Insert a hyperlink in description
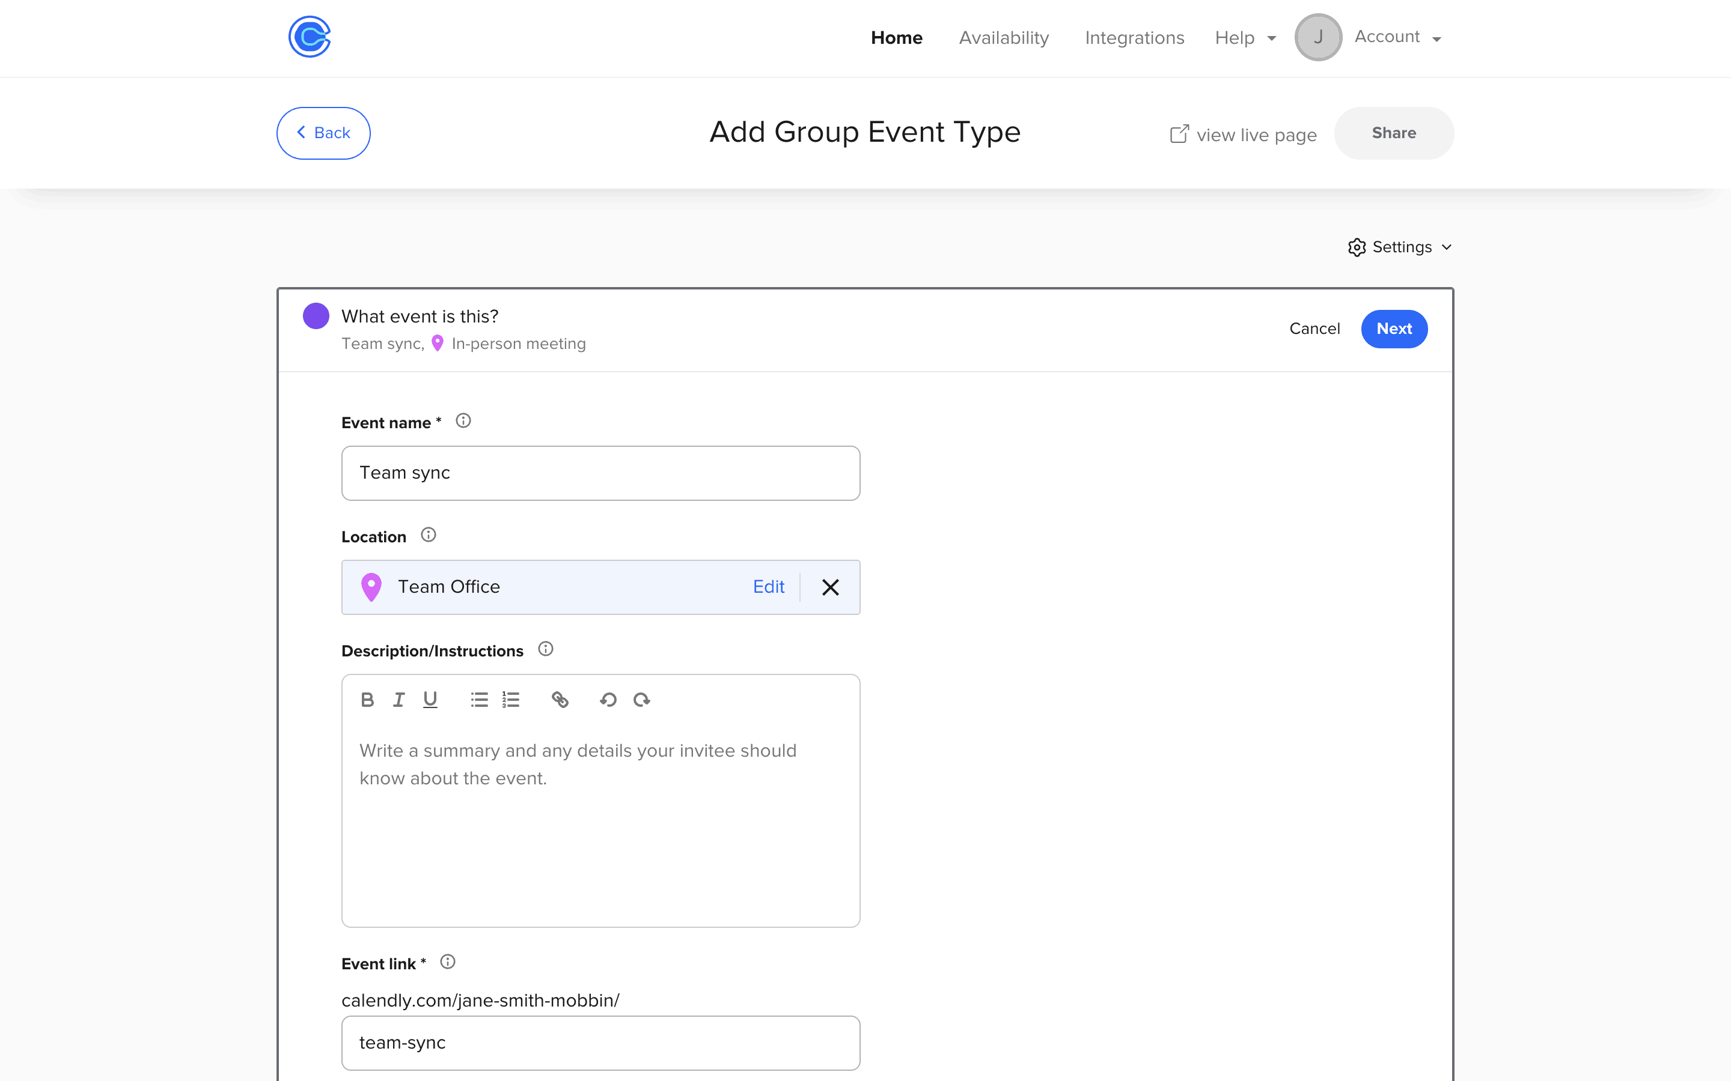The height and width of the screenshot is (1081, 1731). [x=560, y=700]
